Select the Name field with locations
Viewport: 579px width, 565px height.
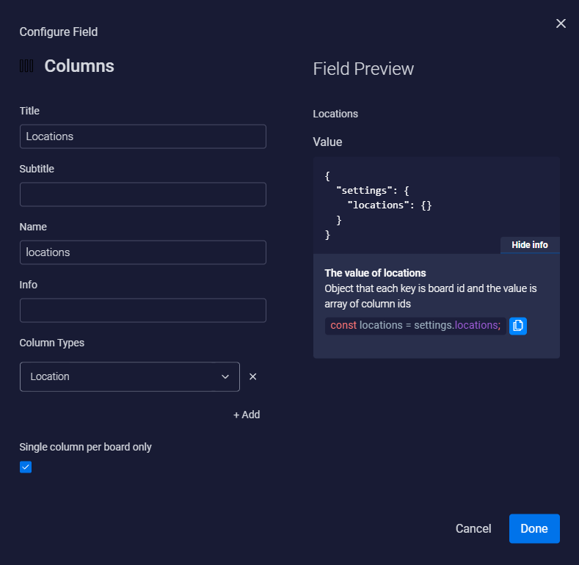[x=143, y=252]
